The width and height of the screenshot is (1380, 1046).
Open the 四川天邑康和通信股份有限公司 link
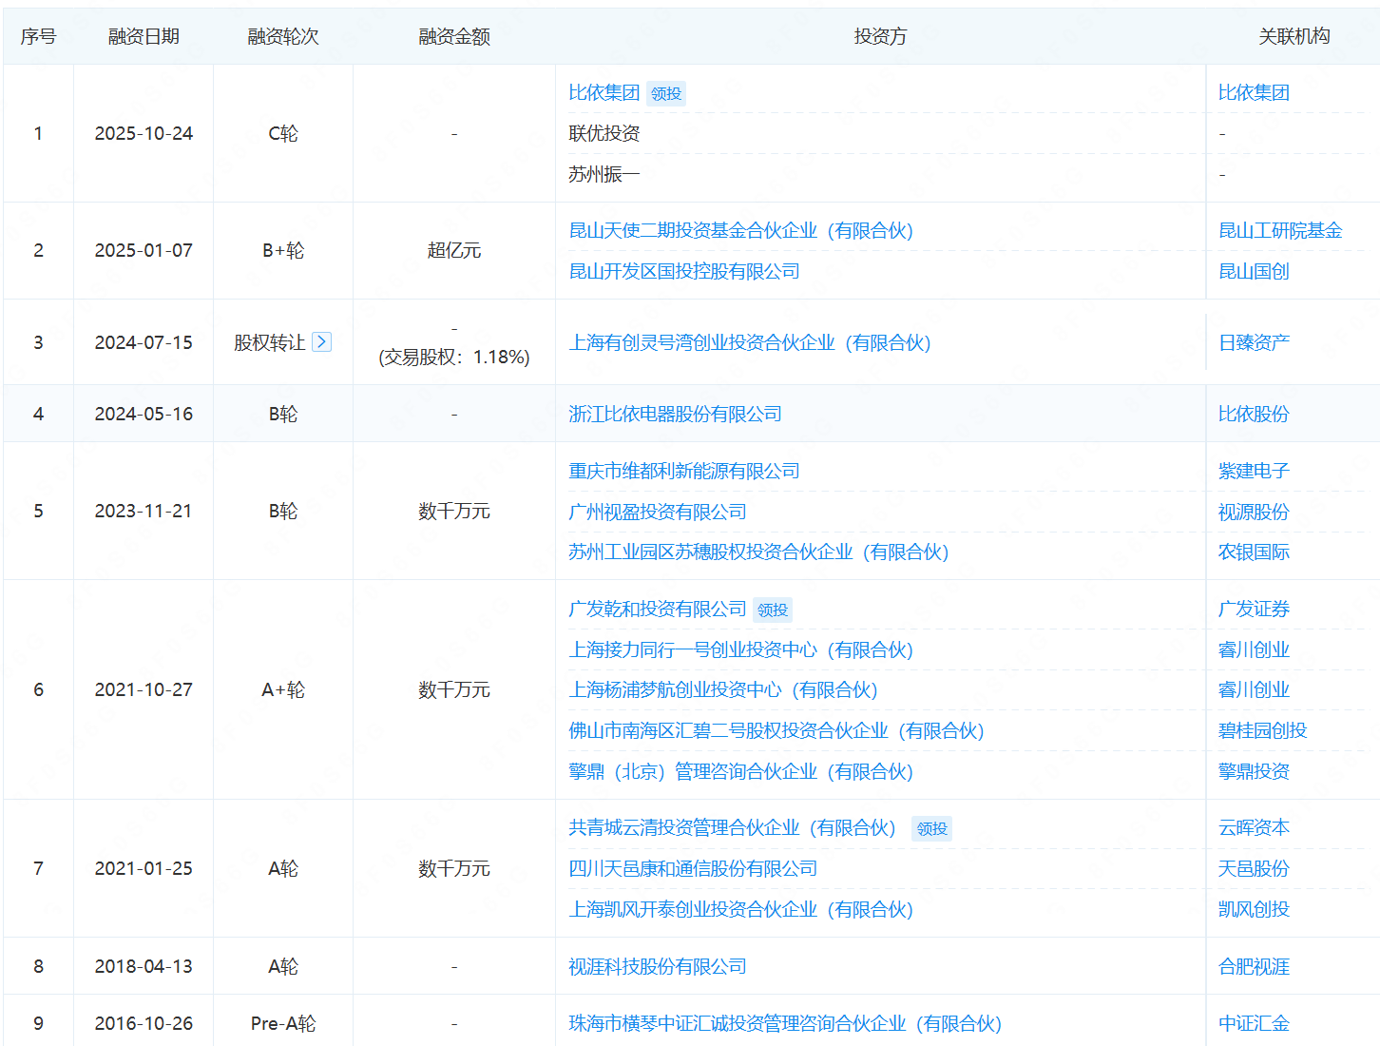(693, 869)
